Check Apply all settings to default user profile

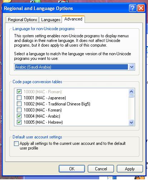point(16,143)
